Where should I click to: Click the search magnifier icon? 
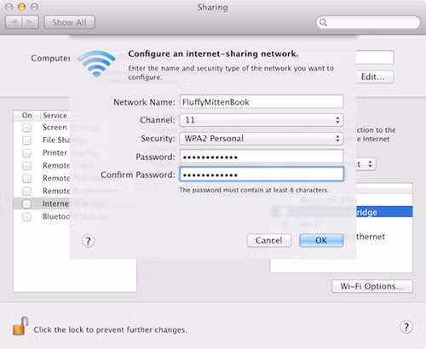(323, 22)
